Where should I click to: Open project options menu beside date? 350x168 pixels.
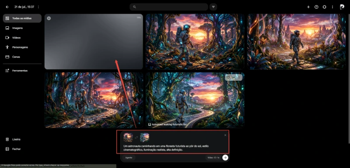(x=38, y=7)
